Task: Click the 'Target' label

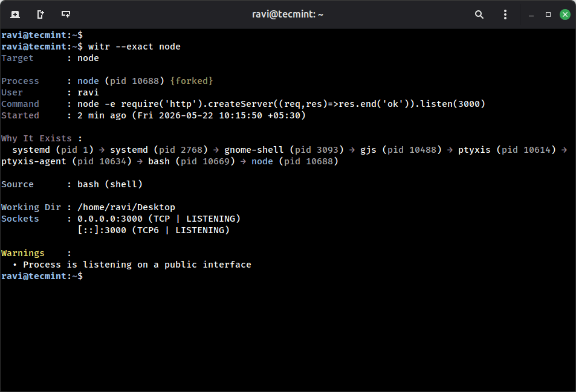Action: click(18, 58)
